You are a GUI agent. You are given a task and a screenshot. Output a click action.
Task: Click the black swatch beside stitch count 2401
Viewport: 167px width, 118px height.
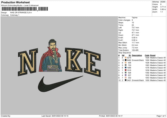point(126,80)
